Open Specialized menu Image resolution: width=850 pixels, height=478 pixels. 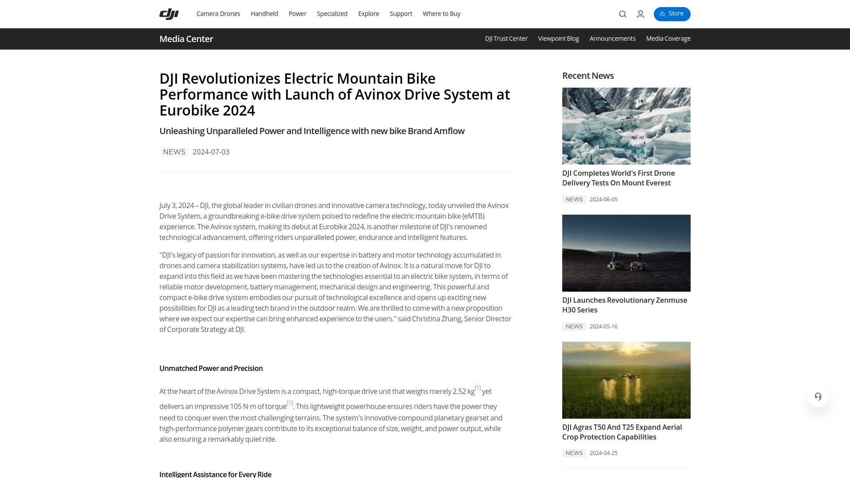(x=332, y=14)
